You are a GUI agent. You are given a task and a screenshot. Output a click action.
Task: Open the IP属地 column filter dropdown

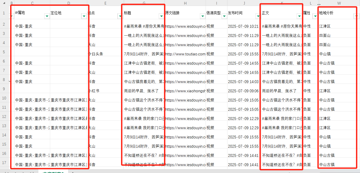[x=47, y=16]
